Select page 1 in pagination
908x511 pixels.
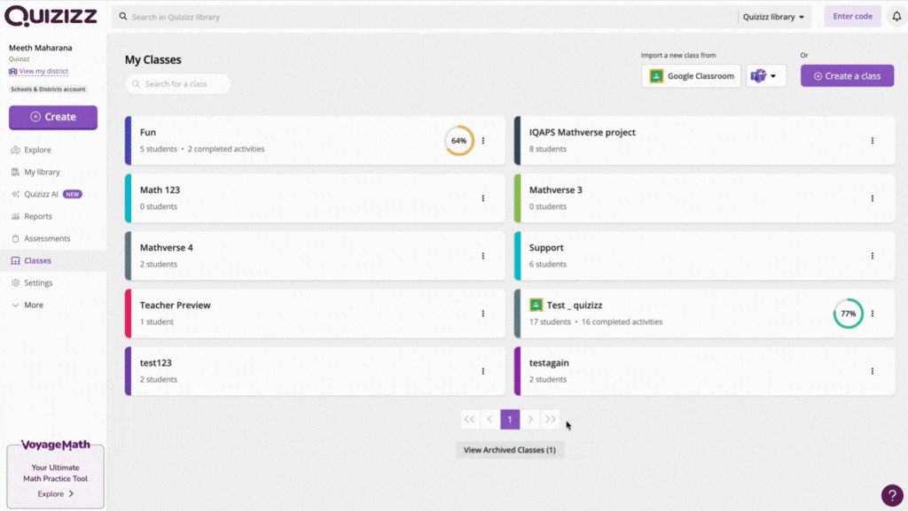[510, 419]
